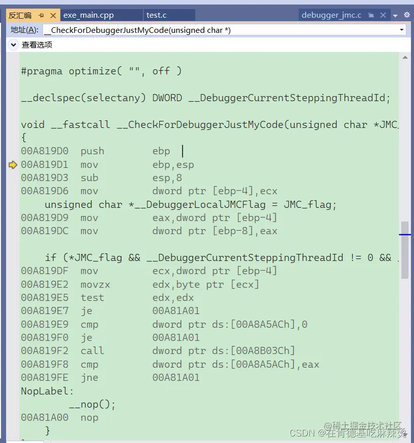The image size is (414, 443).
Task: Click the 查看选项 label
Action: coord(37,45)
